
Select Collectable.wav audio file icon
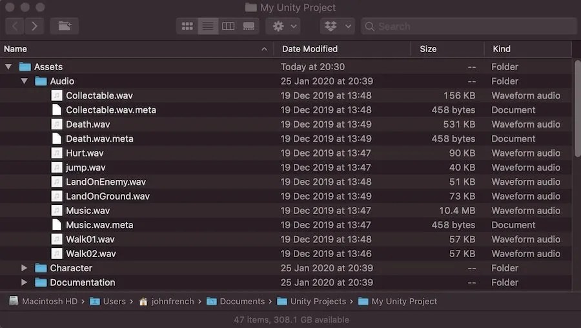[57, 95]
